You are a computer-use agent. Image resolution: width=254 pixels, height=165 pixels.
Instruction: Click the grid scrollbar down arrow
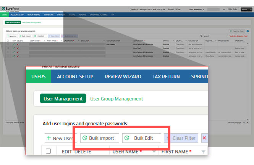(248, 120)
